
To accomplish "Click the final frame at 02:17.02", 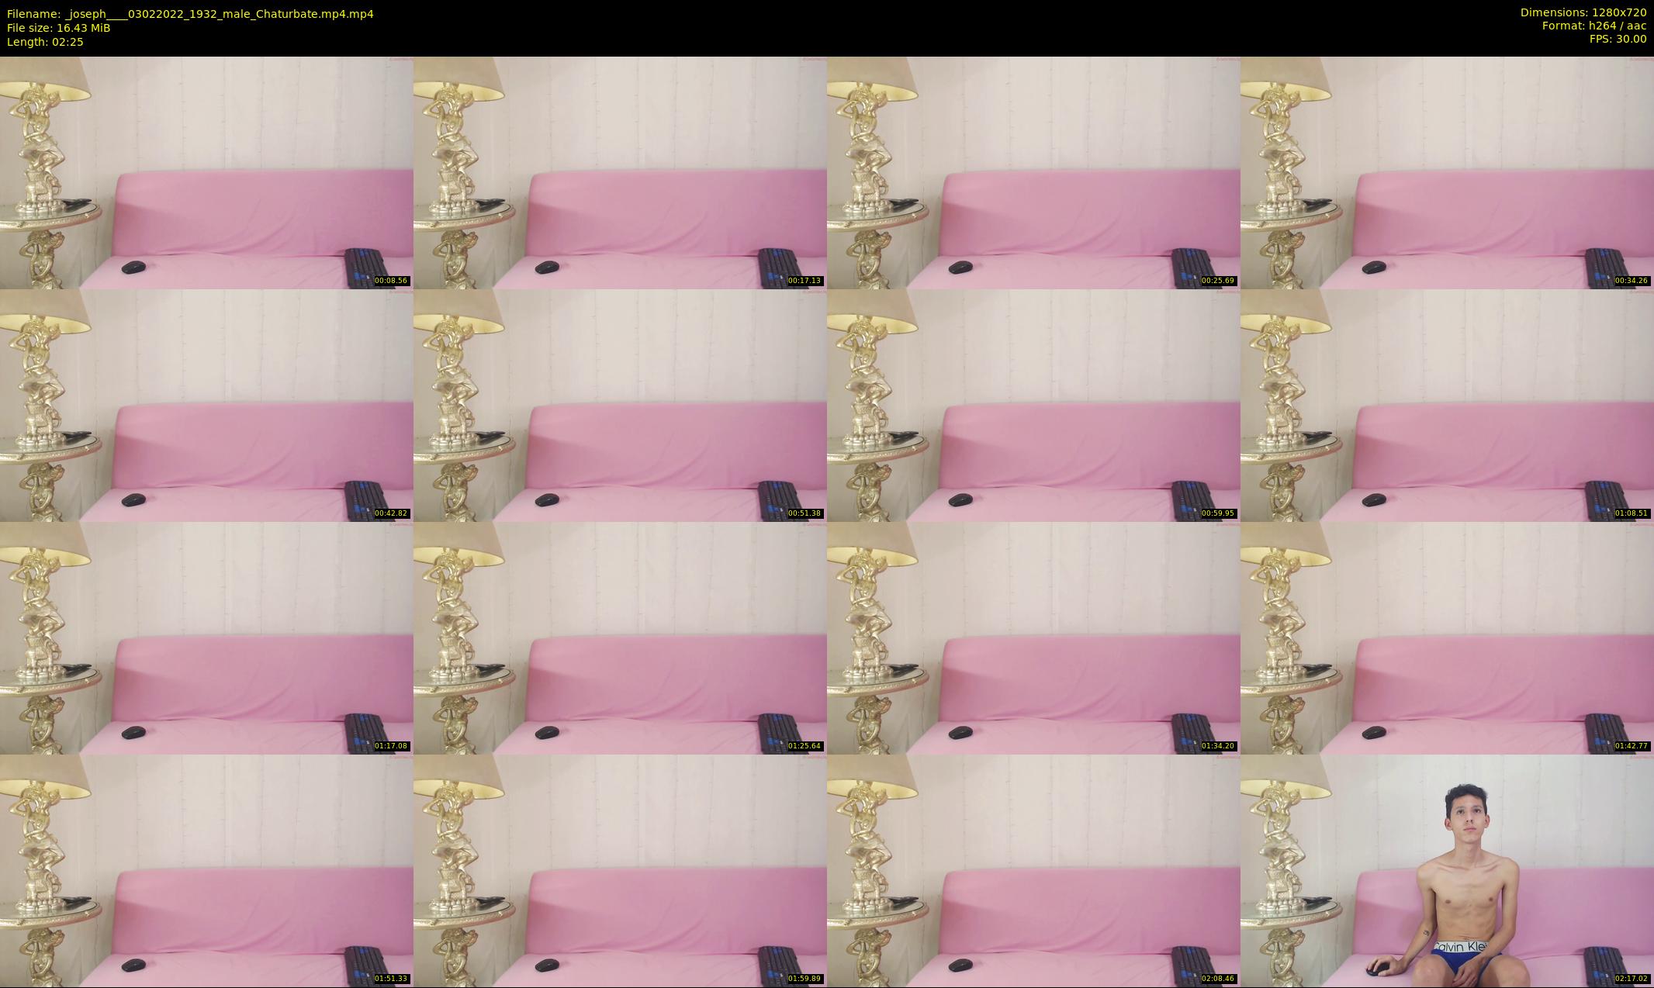I will (1447, 870).
